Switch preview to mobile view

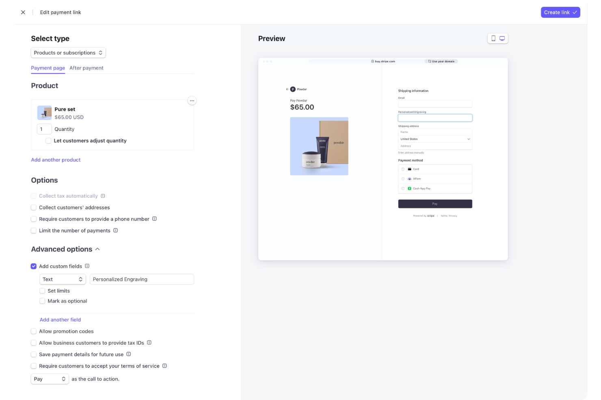(493, 38)
